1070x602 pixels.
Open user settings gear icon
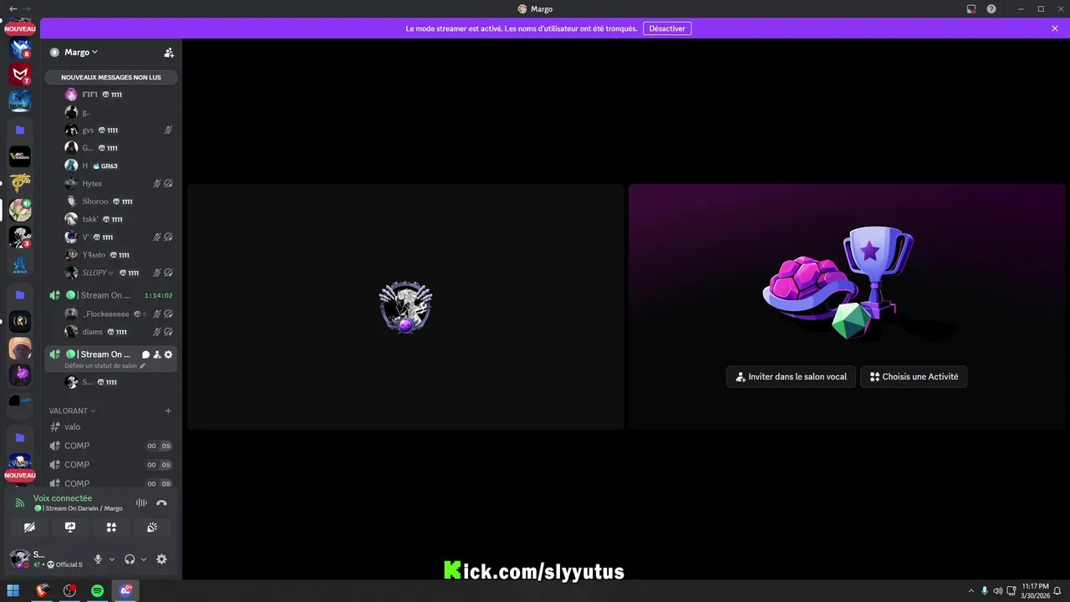click(161, 559)
